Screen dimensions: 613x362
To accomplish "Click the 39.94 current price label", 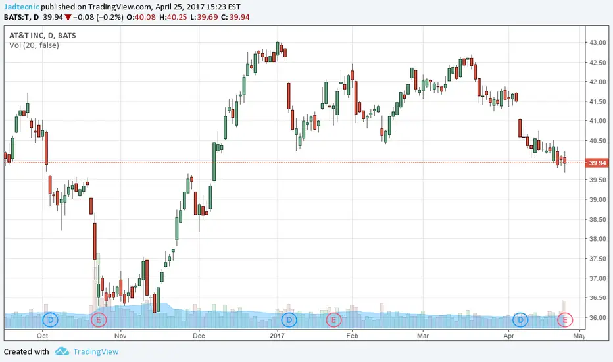I will (597, 163).
